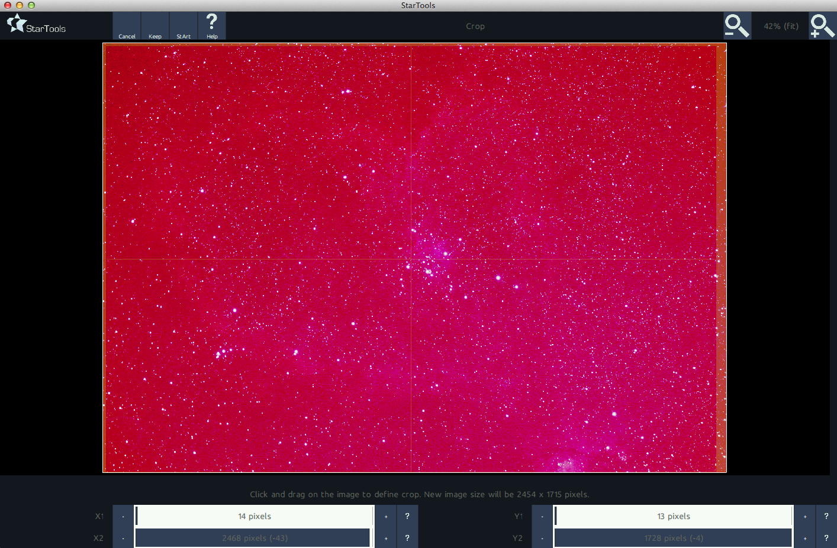Screen dimensions: 837x548
Task: Keep the current crop settings
Action: tap(154, 25)
